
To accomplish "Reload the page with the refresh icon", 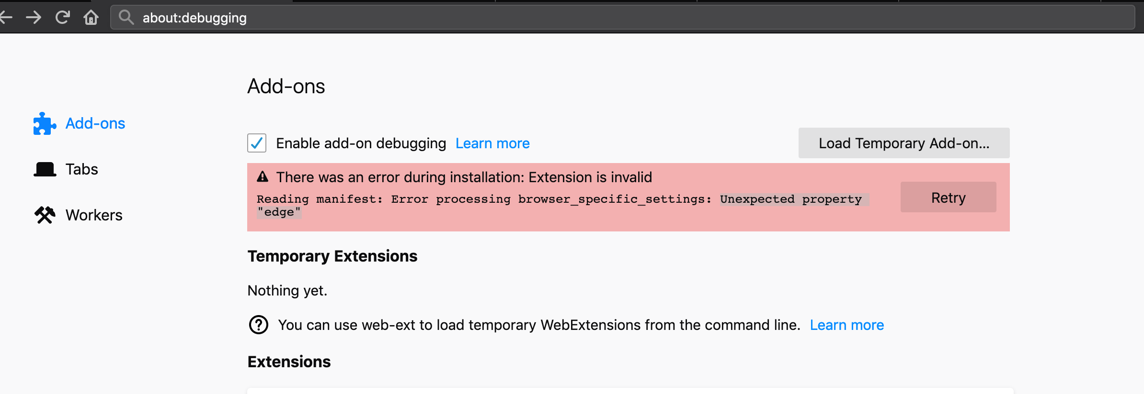I will point(63,17).
